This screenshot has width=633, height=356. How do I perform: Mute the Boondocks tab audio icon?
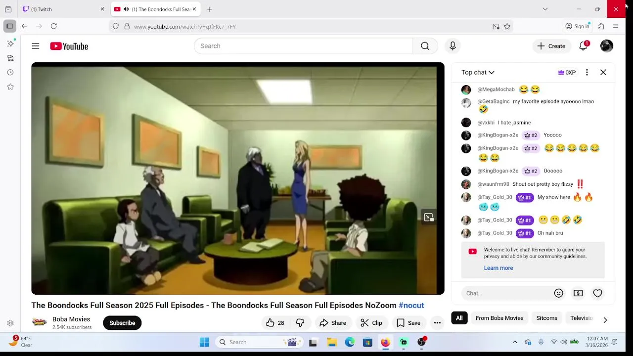pyautogui.click(x=126, y=9)
